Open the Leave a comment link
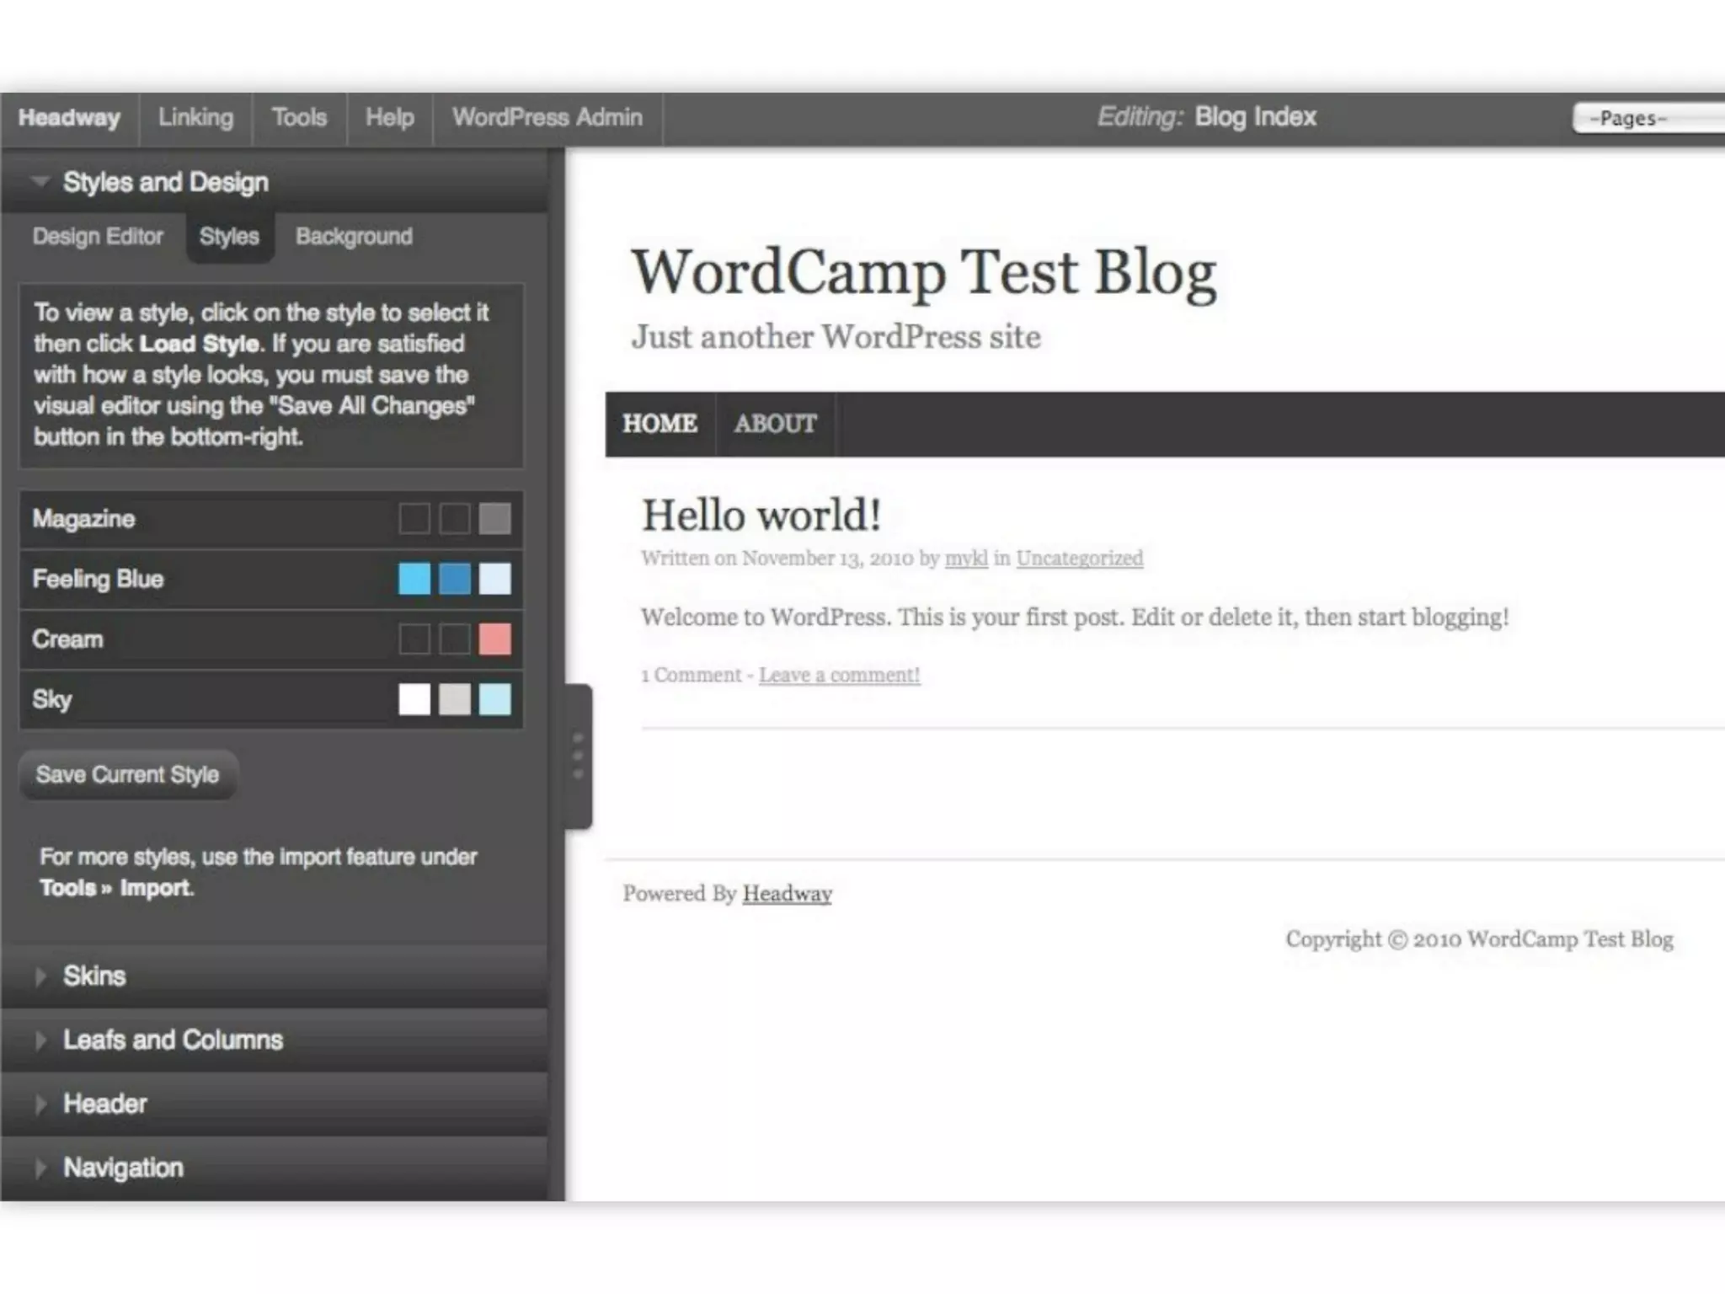Image resolution: width=1725 pixels, height=1294 pixels. (839, 675)
